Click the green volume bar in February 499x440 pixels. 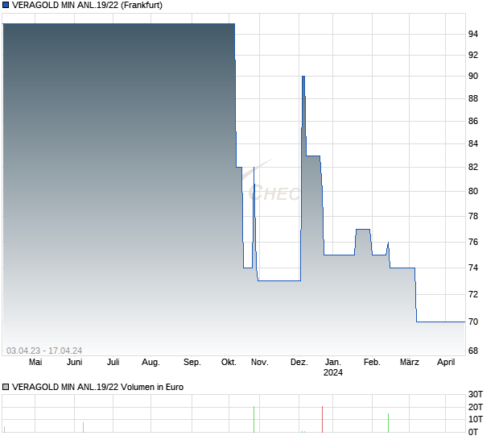pos(388,423)
